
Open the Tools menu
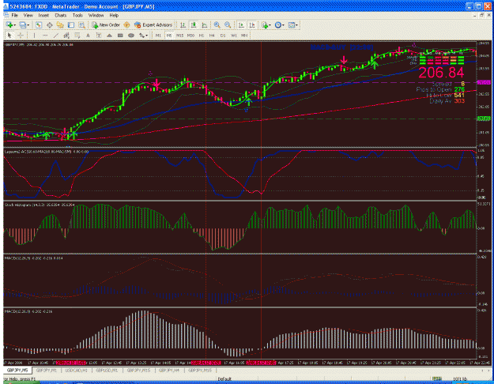click(x=77, y=15)
